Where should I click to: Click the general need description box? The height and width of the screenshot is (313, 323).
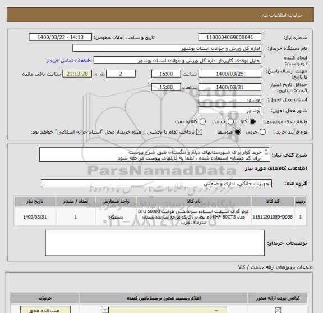(155, 155)
